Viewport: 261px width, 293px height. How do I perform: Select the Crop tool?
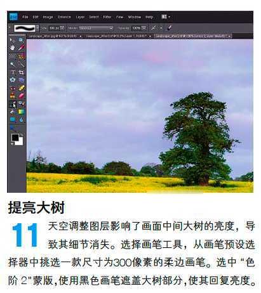coord(21,72)
